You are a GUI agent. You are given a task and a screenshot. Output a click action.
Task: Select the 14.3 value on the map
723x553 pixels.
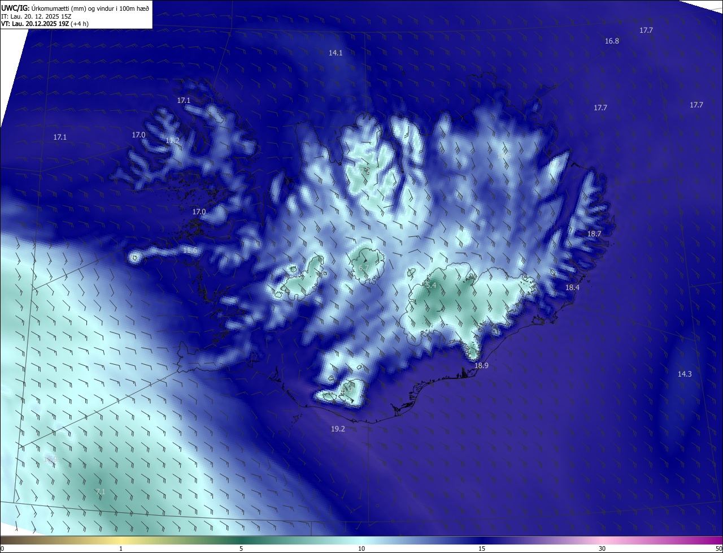click(685, 374)
